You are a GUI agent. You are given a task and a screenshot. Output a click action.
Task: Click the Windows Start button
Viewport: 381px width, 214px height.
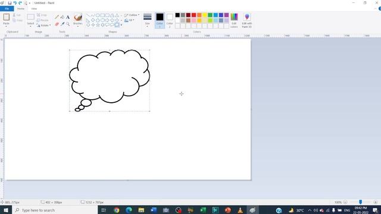pyautogui.click(x=6, y=210)
